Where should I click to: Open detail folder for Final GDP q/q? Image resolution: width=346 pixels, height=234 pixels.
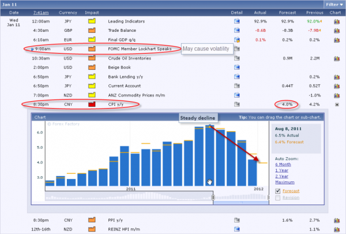(x=236, y=40)
